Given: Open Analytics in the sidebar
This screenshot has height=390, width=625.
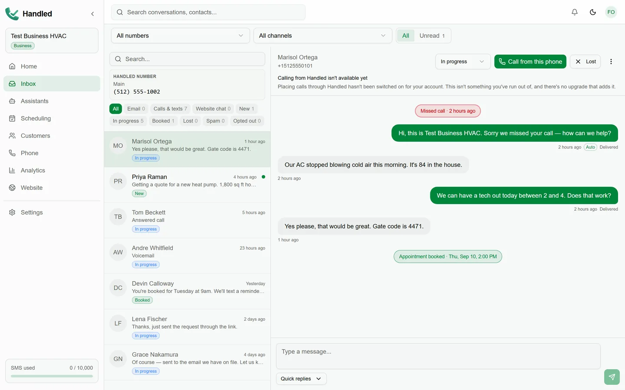Looking at the screenshot, I should point(52,170).
